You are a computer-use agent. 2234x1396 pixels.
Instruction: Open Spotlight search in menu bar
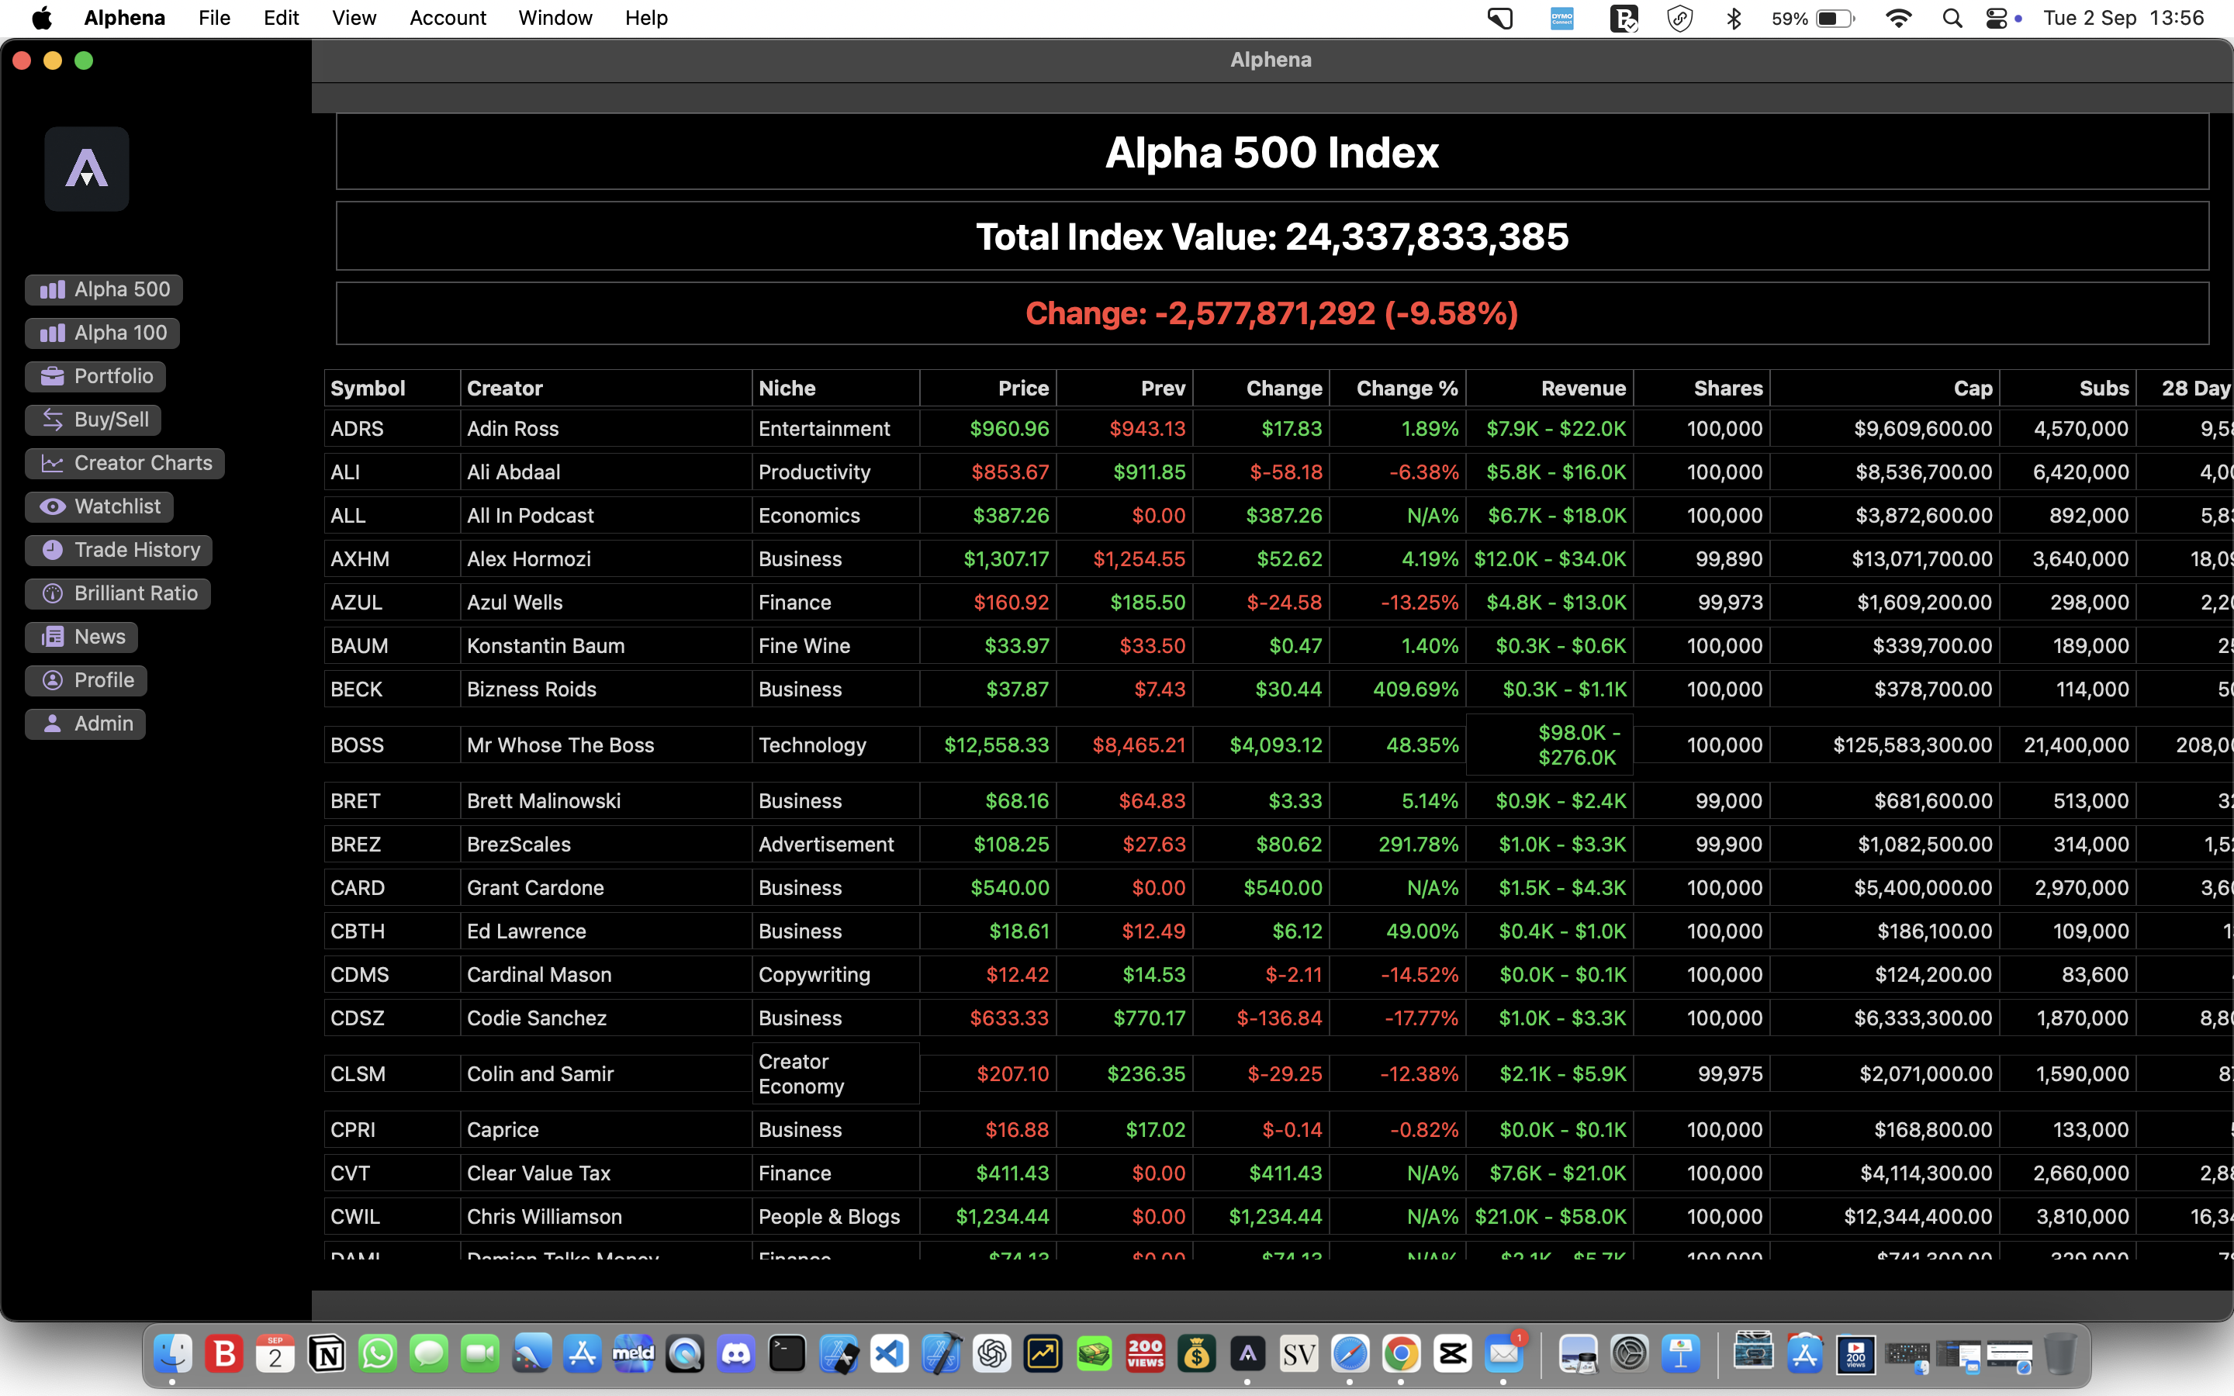(1952, 19)
